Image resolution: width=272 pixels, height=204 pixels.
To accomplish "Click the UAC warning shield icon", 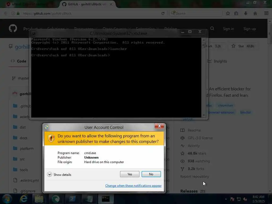I will tap(51, 138).
